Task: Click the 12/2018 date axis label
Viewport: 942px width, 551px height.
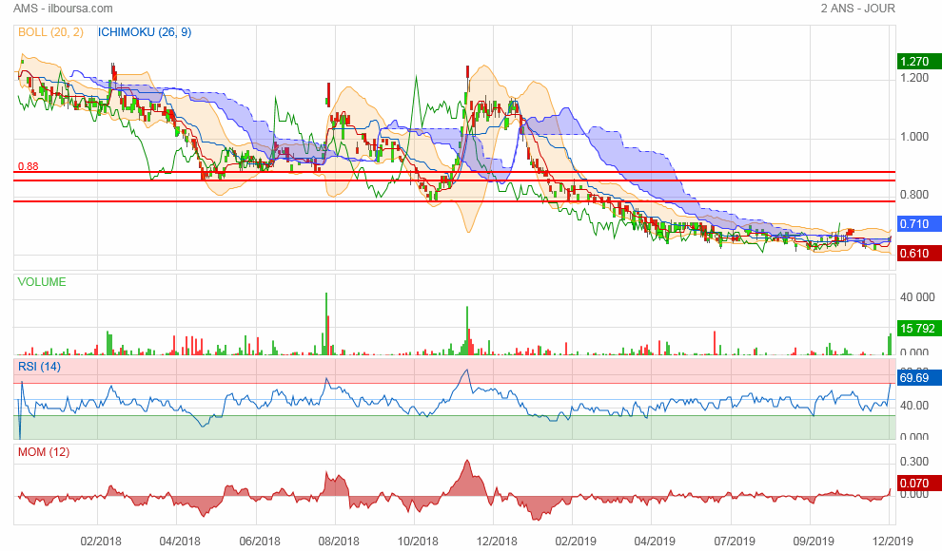Action: pos(497,541)
